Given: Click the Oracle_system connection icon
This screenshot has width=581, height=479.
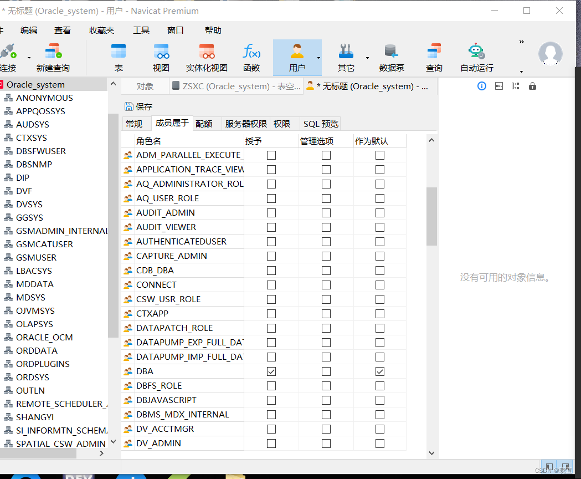Looking at the screenshot, I should (x=2, y=85).
